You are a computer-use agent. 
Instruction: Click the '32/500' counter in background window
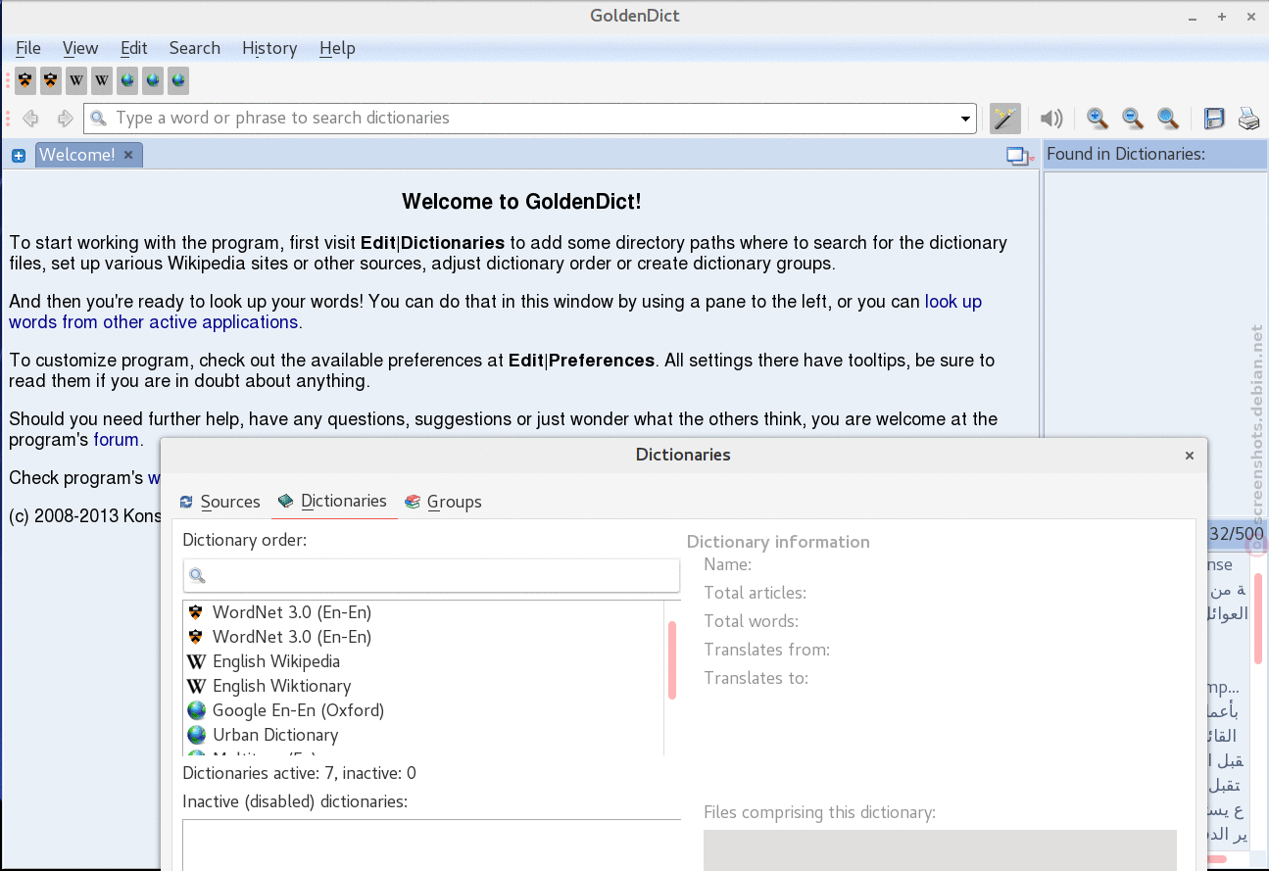pyautogui.click(x=1236, y=534)
